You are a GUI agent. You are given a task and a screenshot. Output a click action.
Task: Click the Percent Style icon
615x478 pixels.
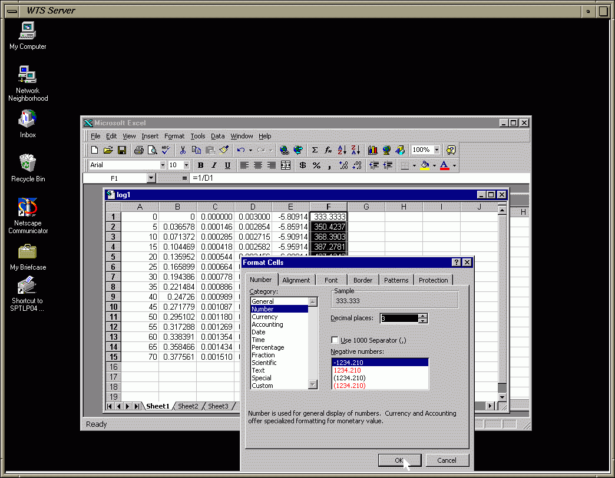pyautogui.click(x=316, y=165)
